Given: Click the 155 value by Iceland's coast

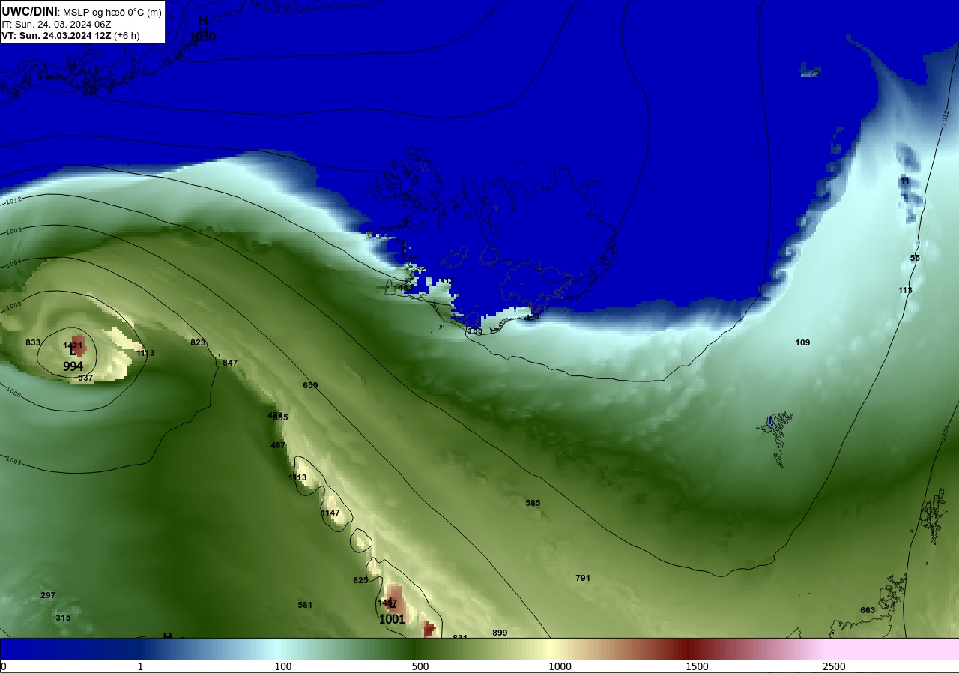Looking at the screenshot, I should point(475,331).
